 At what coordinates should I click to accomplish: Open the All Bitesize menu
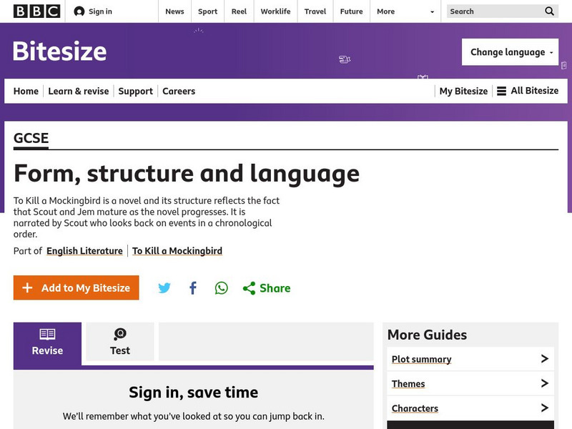coord(528,91)
